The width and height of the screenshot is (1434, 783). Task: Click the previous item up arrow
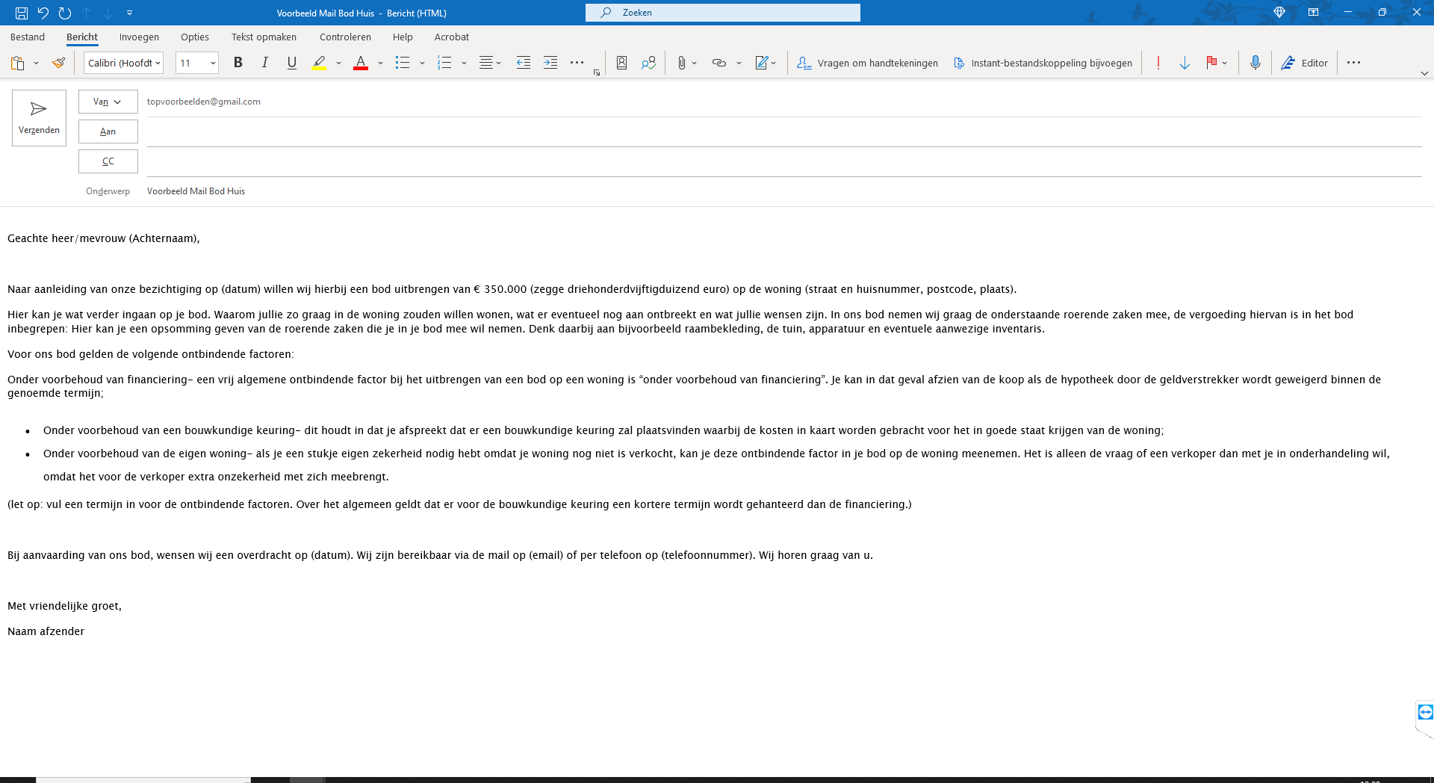87,13
